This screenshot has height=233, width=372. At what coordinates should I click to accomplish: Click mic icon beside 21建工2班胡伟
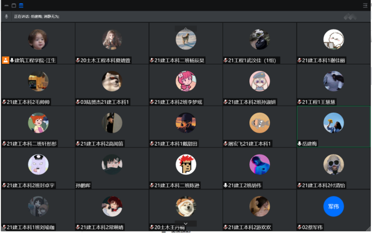pos(226,185)
